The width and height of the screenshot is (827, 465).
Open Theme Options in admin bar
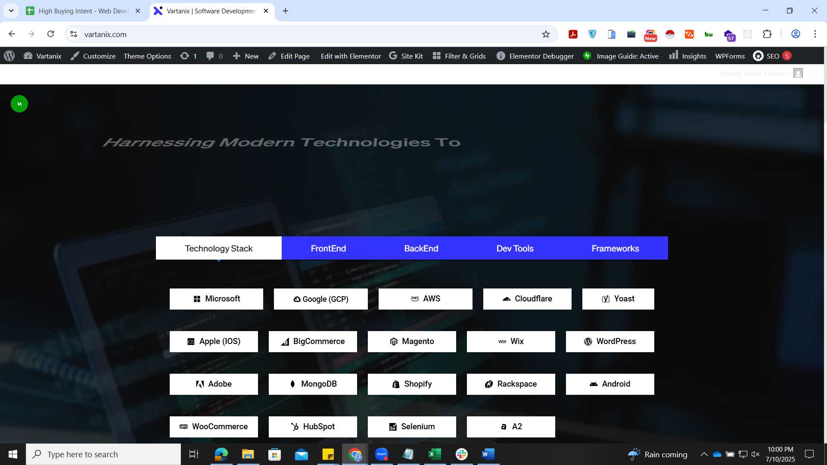147,56
